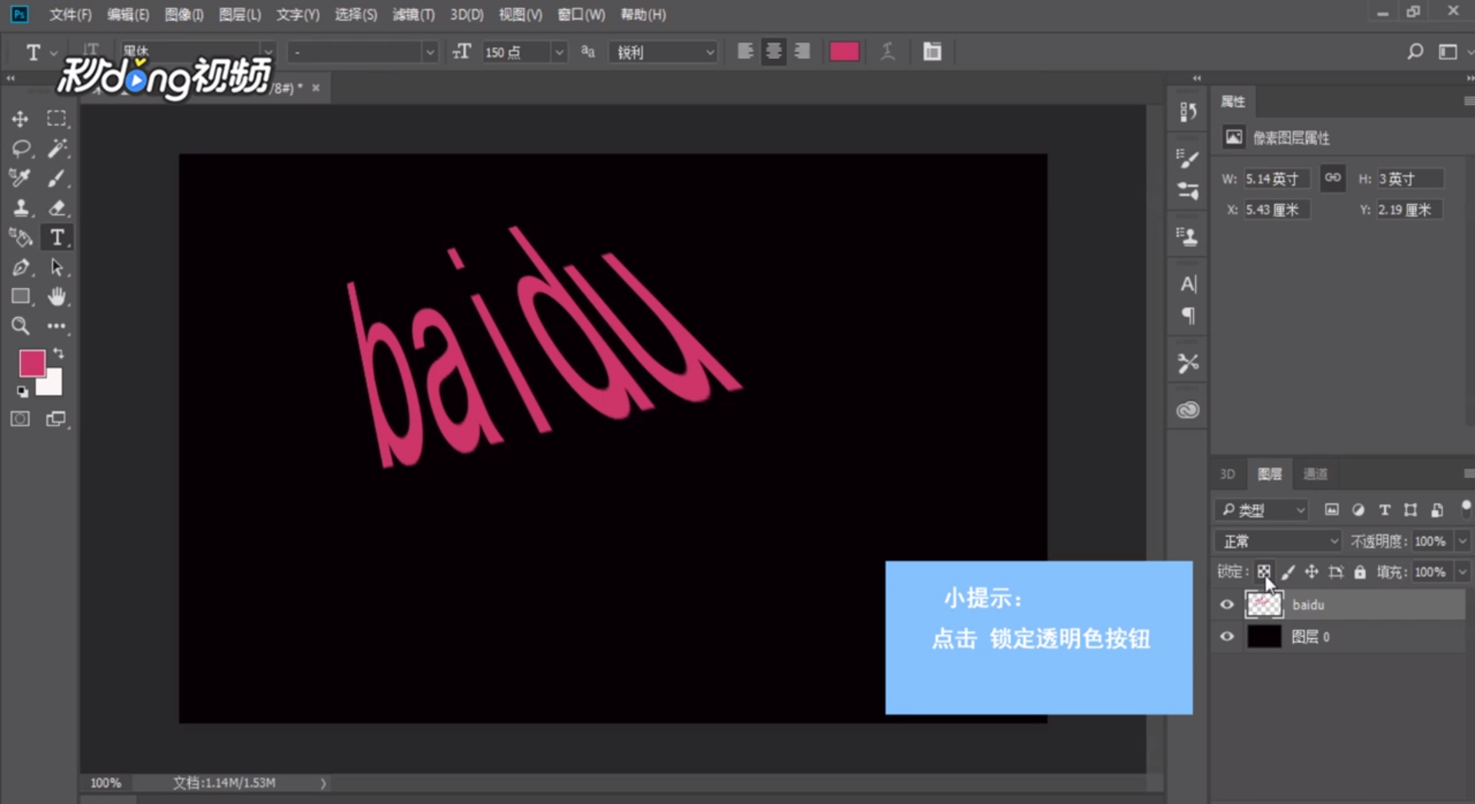
Task: Select the Clone Stamp tool
Action: pos(20,208)
